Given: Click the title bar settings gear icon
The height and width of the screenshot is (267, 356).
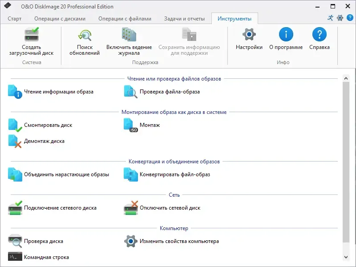Looking at the screenshot, I should click(x=340, y=18).
